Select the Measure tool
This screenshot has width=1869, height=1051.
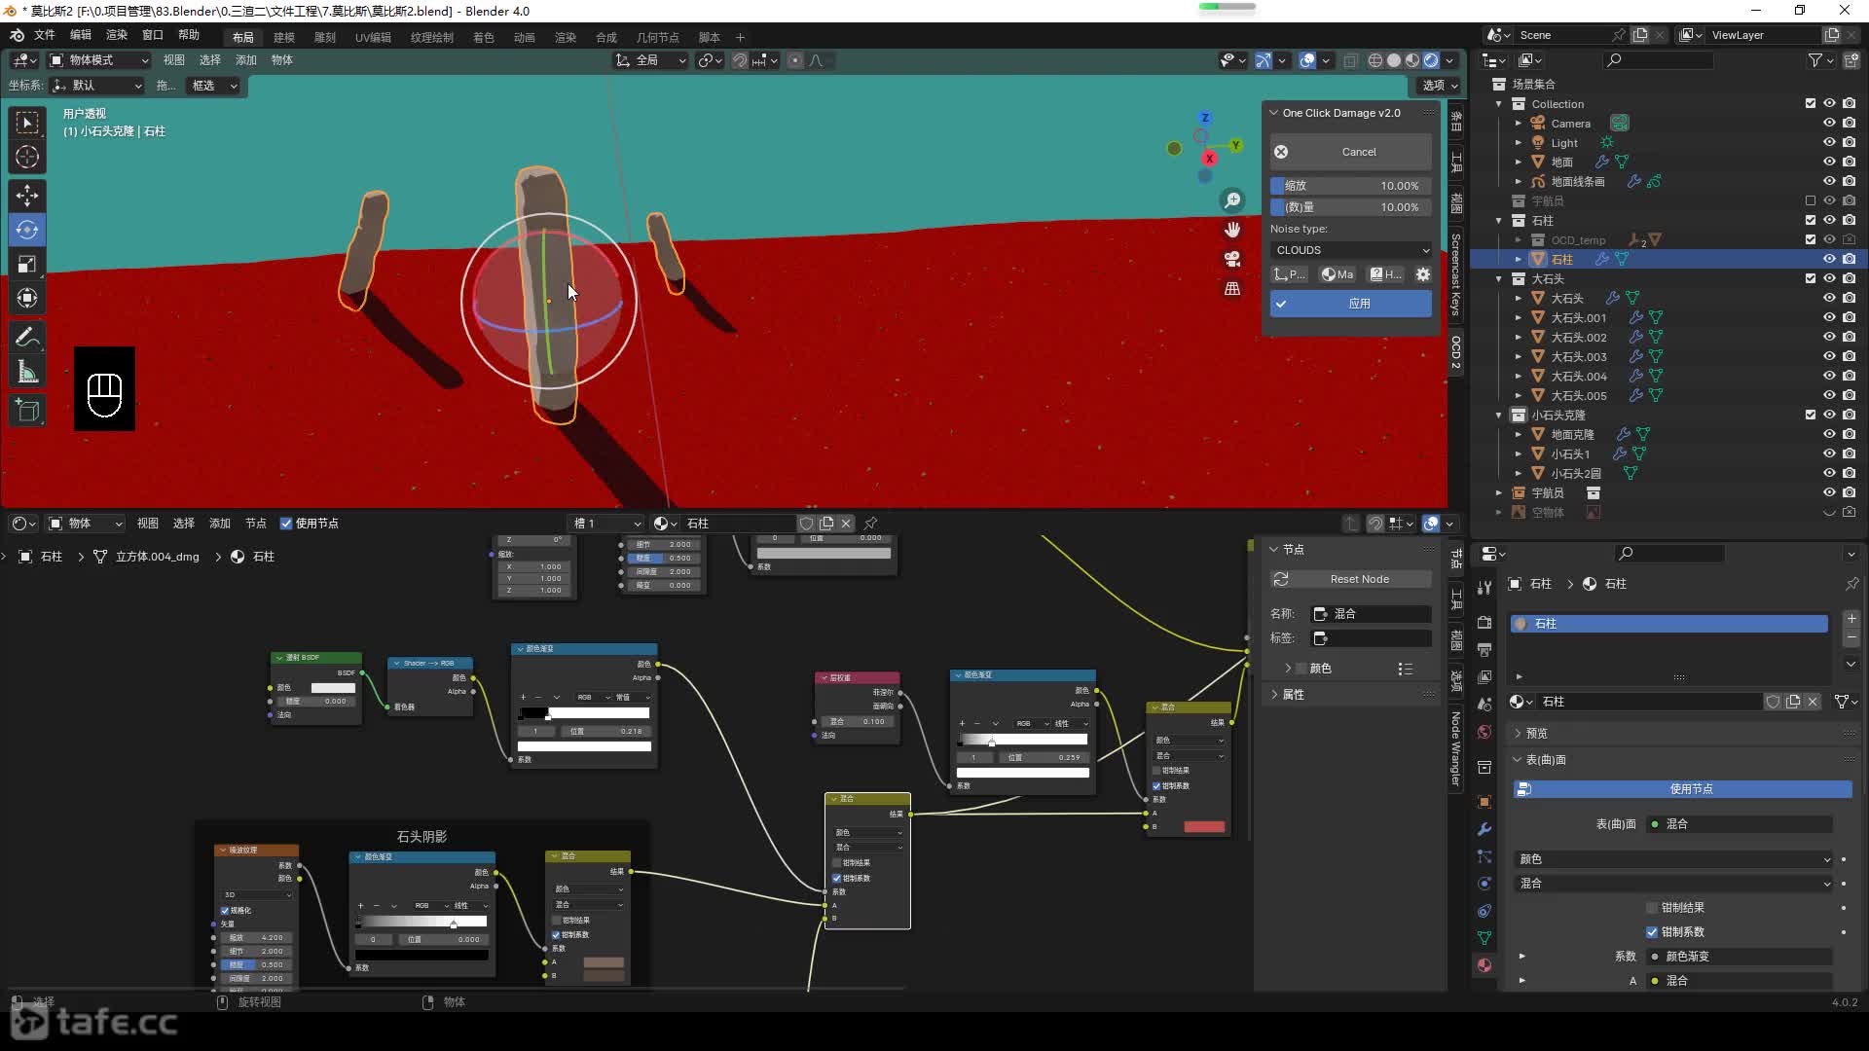27,372
